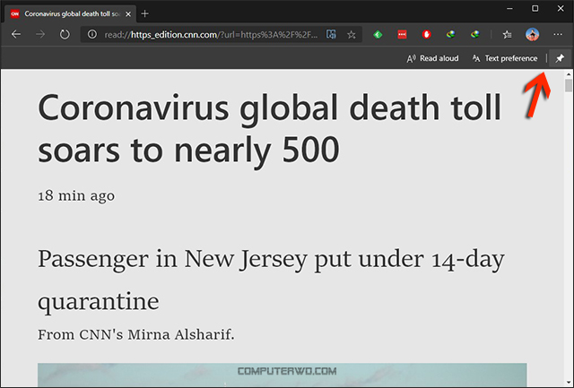Click 'From CNN's Mirna Alsharif.' byline

click(x=135, y=334)
